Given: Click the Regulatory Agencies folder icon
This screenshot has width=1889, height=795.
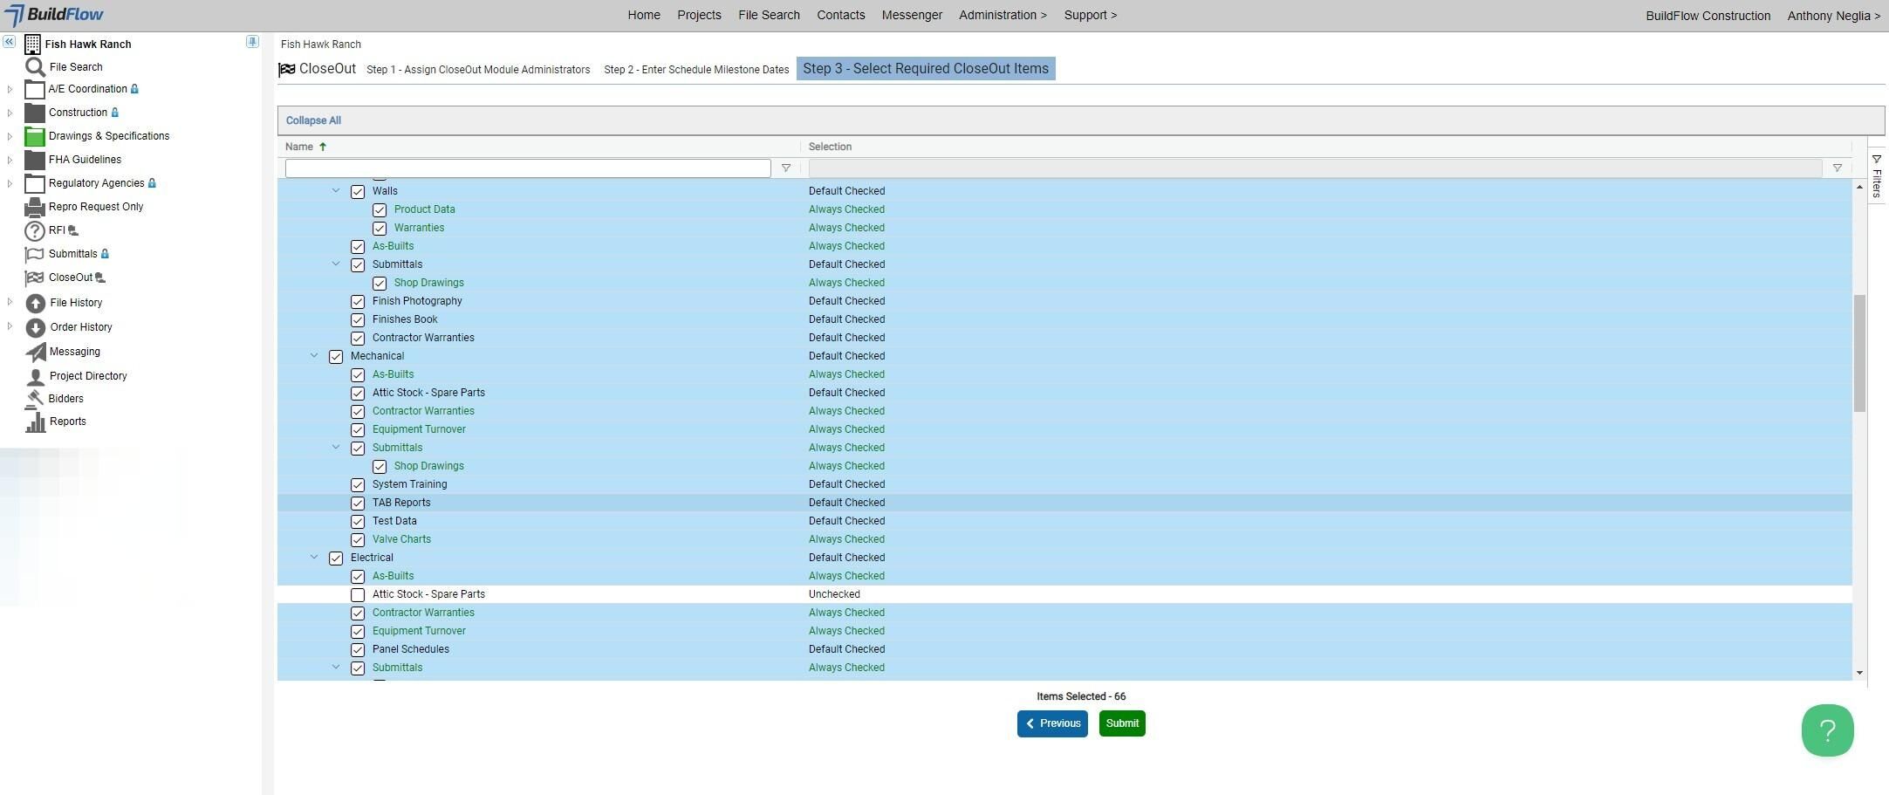Looking at the screenshot, I should [x=35, y=183].
